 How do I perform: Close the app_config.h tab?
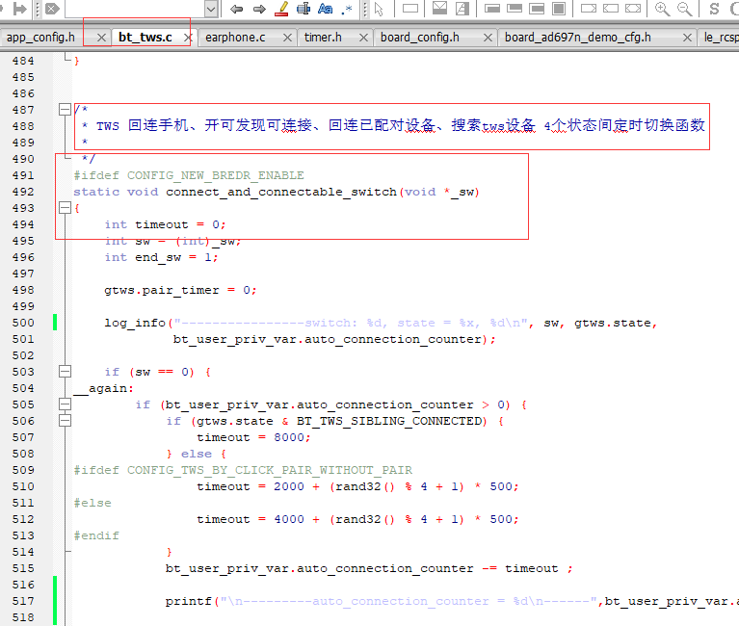click(101, 38)
